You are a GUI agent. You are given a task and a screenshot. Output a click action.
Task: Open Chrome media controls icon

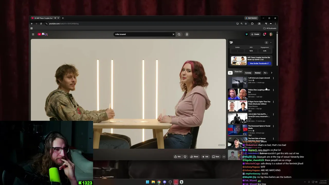(266, 24)
